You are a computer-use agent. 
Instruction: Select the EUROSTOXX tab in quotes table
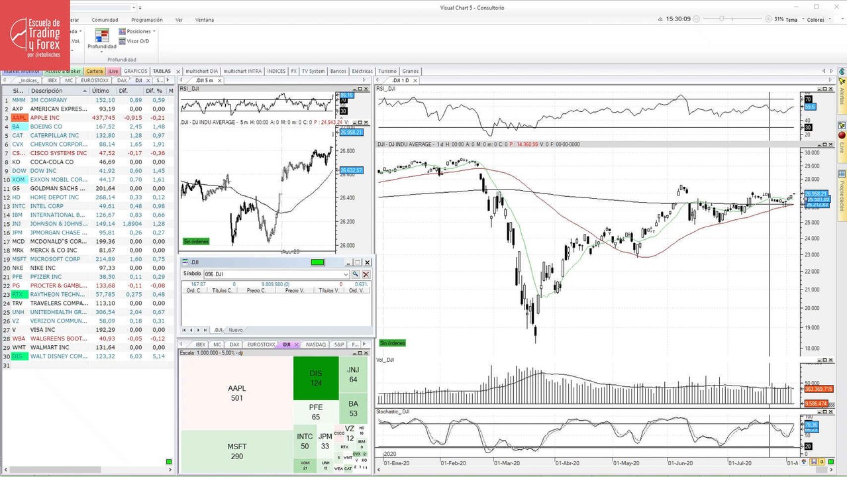(x=95, y=80)
